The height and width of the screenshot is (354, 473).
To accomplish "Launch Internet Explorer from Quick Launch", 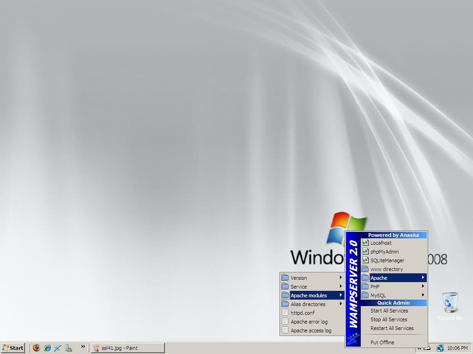I will pyautogui.click(x=47, y=348).
